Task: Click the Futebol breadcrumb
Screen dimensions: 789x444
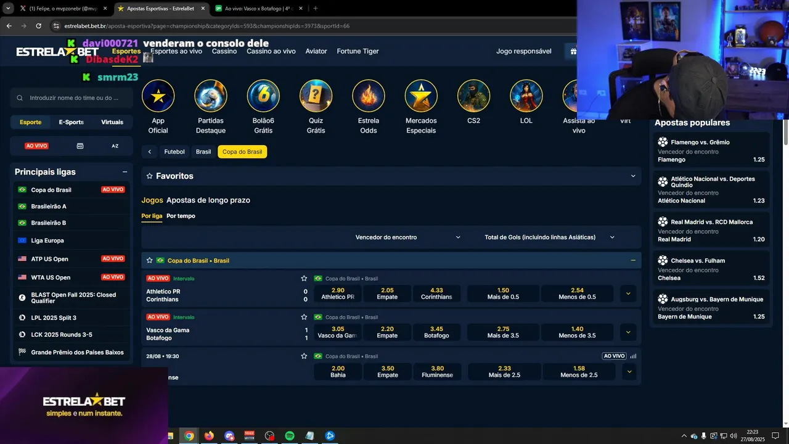Action: [174, 152]
